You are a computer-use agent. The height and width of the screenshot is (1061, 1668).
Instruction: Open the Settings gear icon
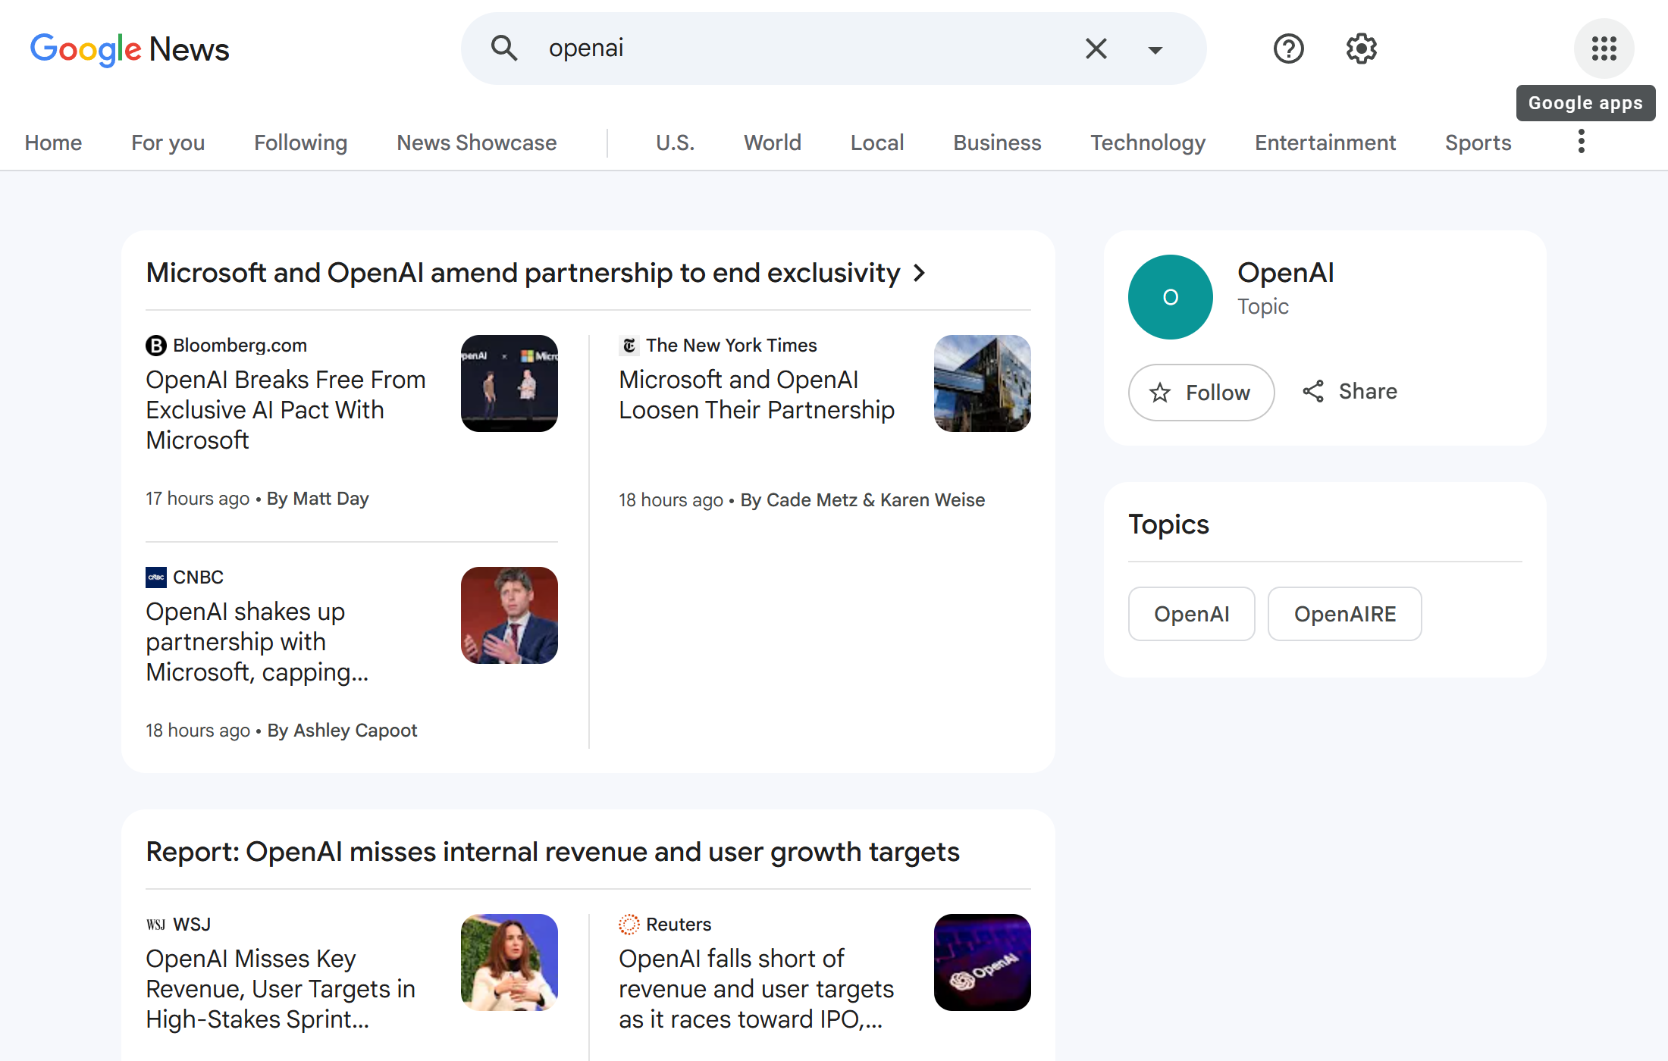coord(1361,49)
